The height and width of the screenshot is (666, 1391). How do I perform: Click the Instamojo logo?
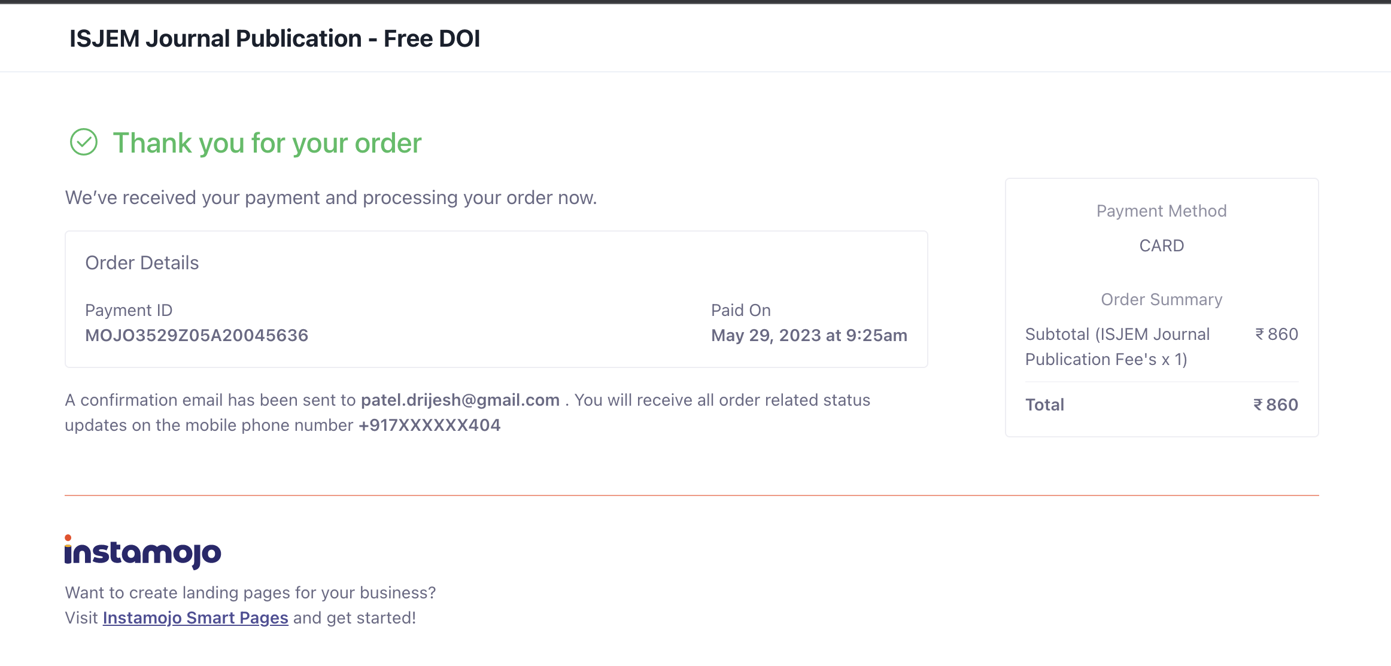[x=143, y=552]
